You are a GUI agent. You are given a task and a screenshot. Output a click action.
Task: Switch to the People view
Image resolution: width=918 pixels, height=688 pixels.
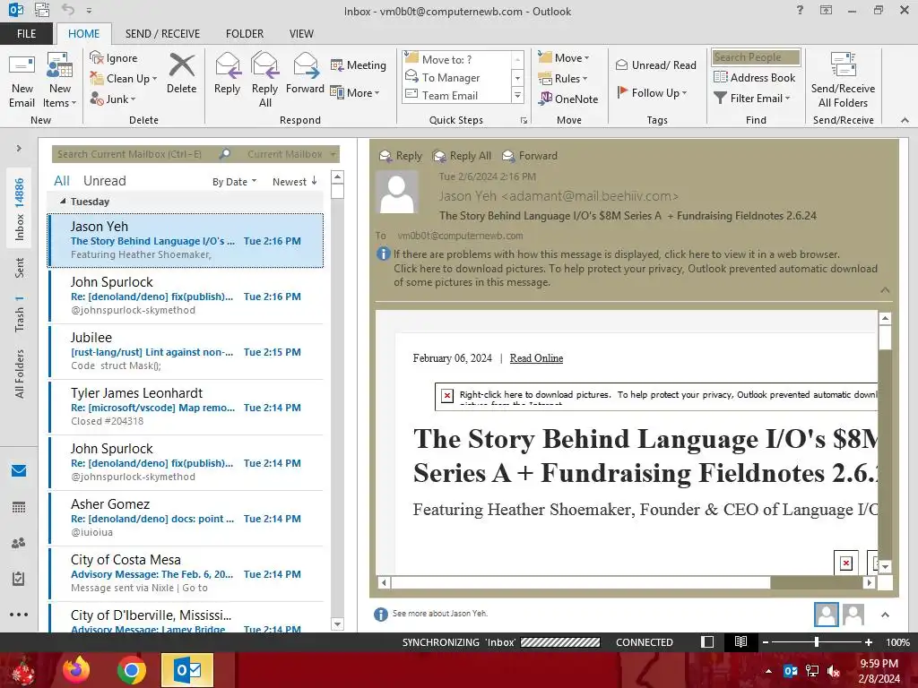19,543
